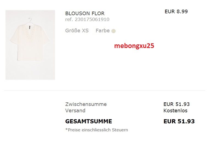Screen dimensions: 208x141
Task: Open the BLOUSON FLOR product title
Action: coord(85,14)
